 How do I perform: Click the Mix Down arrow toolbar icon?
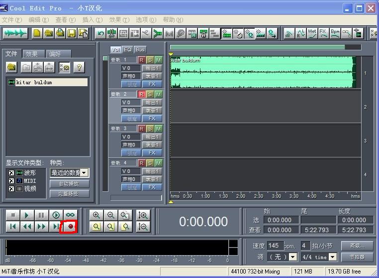[x=157, y=33]
